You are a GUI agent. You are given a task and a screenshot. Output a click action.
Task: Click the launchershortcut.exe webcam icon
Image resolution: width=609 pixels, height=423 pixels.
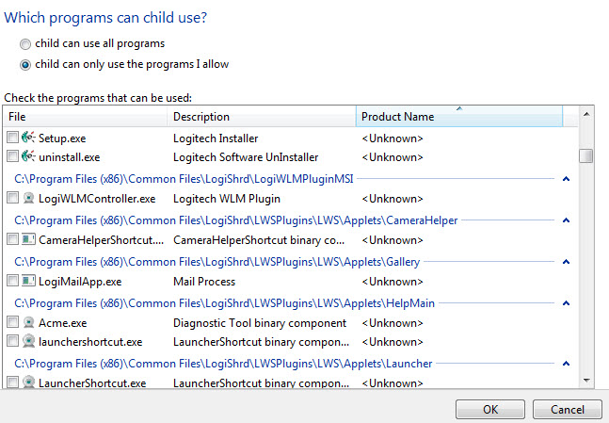click(x=28, y=341)
